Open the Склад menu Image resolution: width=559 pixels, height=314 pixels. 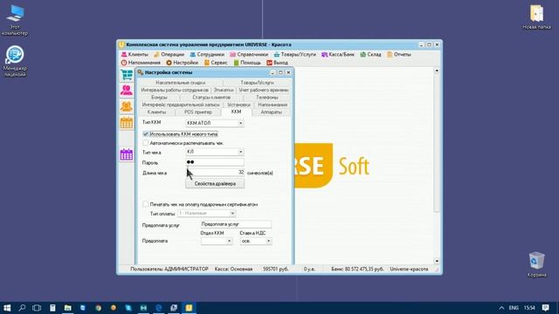tap(370, 54)
